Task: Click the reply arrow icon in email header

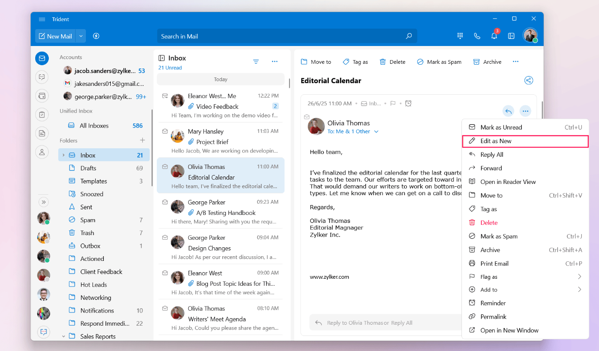Action: 508,111
